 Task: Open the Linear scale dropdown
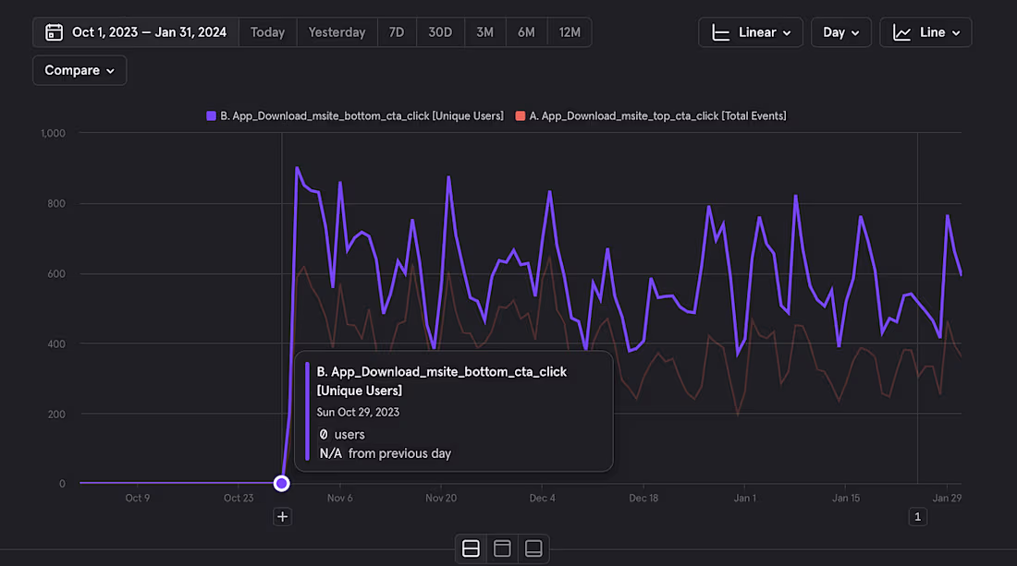[751, 31]
